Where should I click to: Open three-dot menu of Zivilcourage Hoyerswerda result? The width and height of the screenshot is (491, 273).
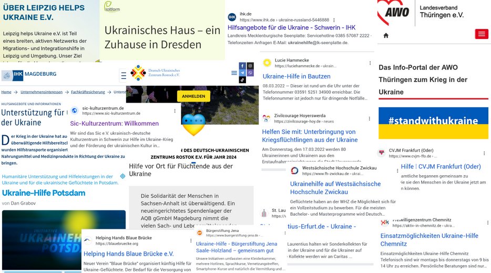pos(369,118)
